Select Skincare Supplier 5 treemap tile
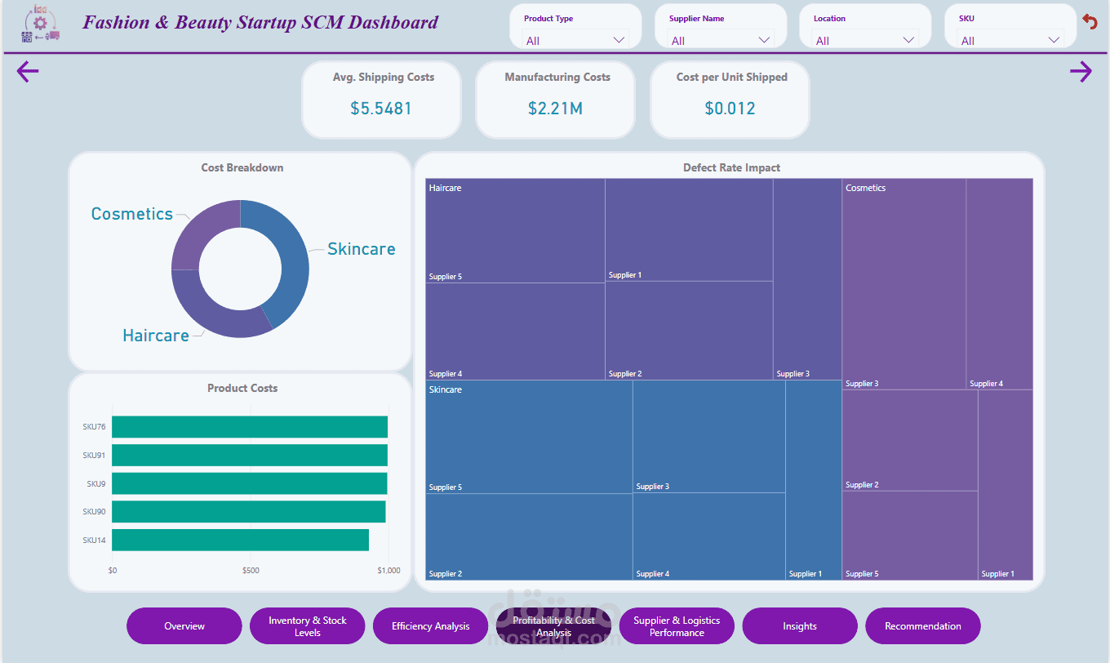This screenshot has width=1110, height=663. click(x=529, y=437)
